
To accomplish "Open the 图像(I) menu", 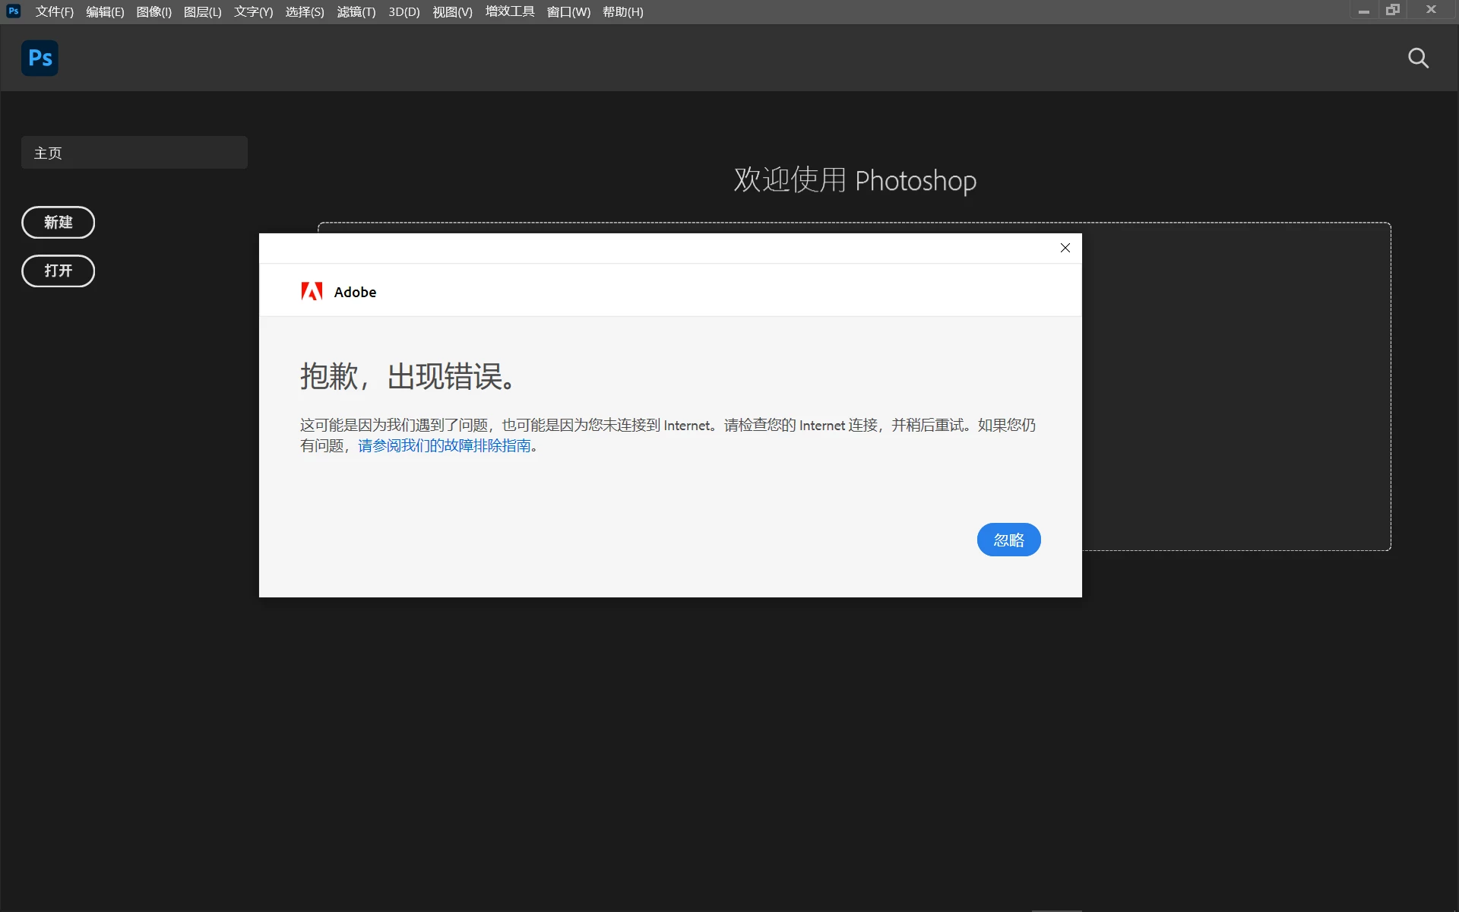I will (153, 12).
